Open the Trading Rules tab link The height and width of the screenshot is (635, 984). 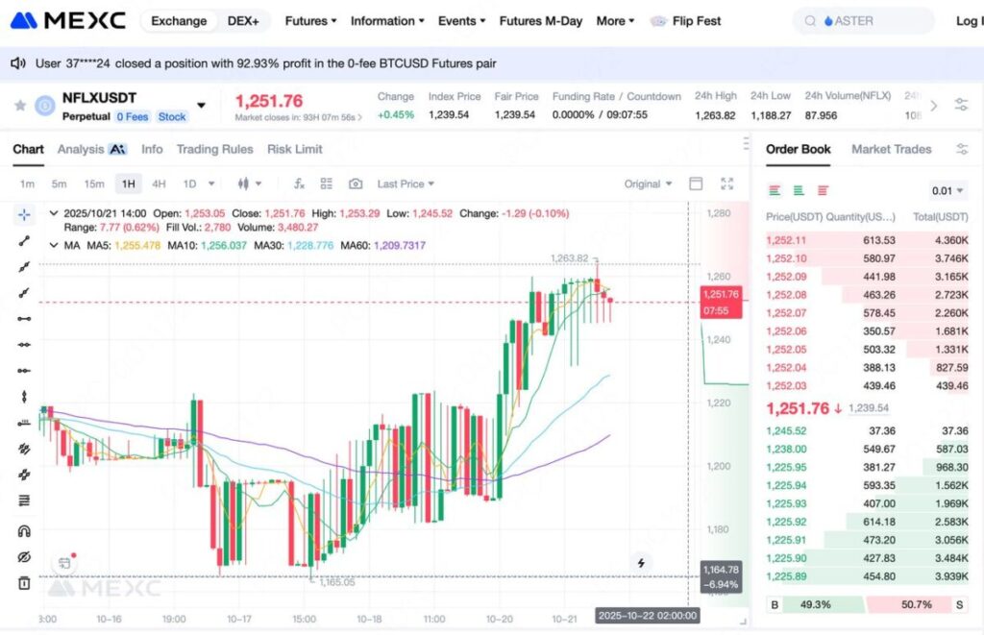(214, 149)
